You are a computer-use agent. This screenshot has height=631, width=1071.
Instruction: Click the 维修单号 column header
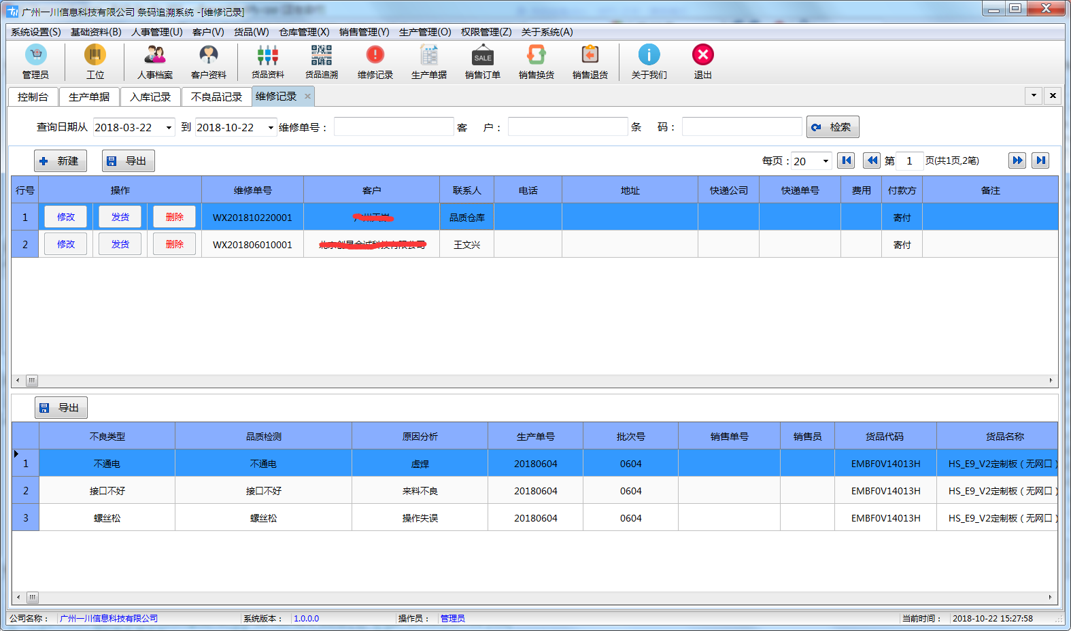[x=253, y=190]
